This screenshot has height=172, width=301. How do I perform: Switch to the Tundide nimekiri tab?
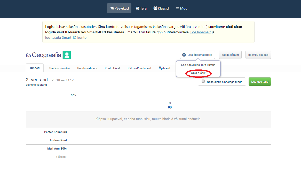[59, 68]
